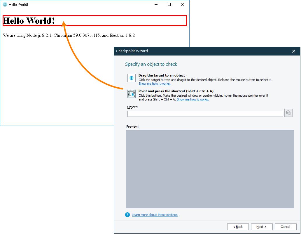Click the gray Preview area
Screen dimensions: 301x234
[x=210, y=169]
